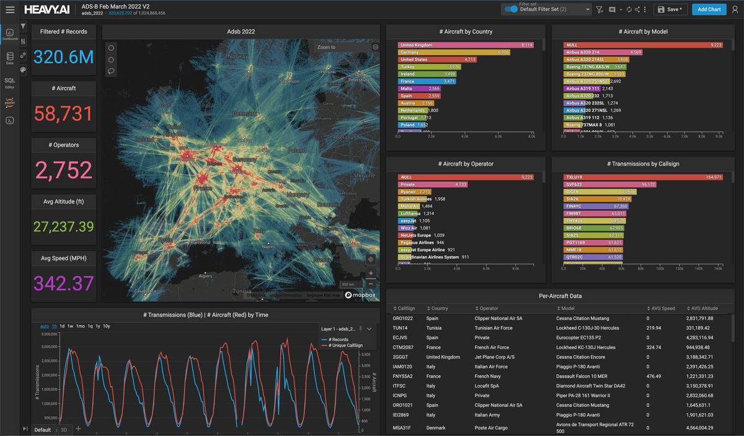This screenshot has width=744, height=436.
Task: Click the Zoom to search field
Action: (x=343, y=47)
